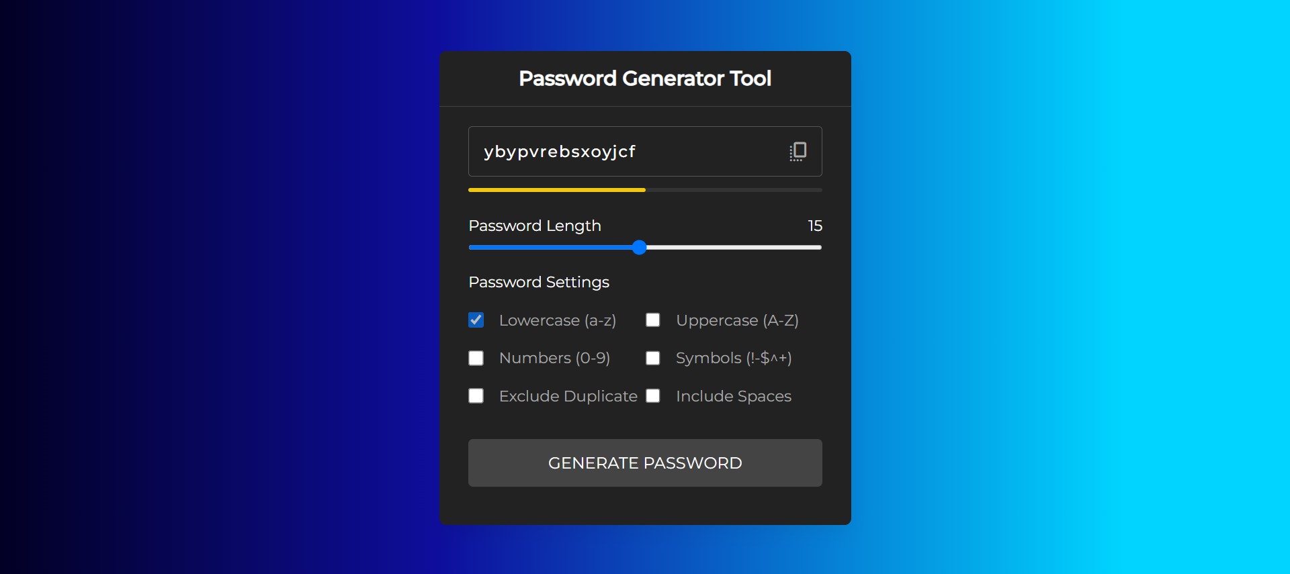Copy the generated password using the copy icon

[798, 152]
